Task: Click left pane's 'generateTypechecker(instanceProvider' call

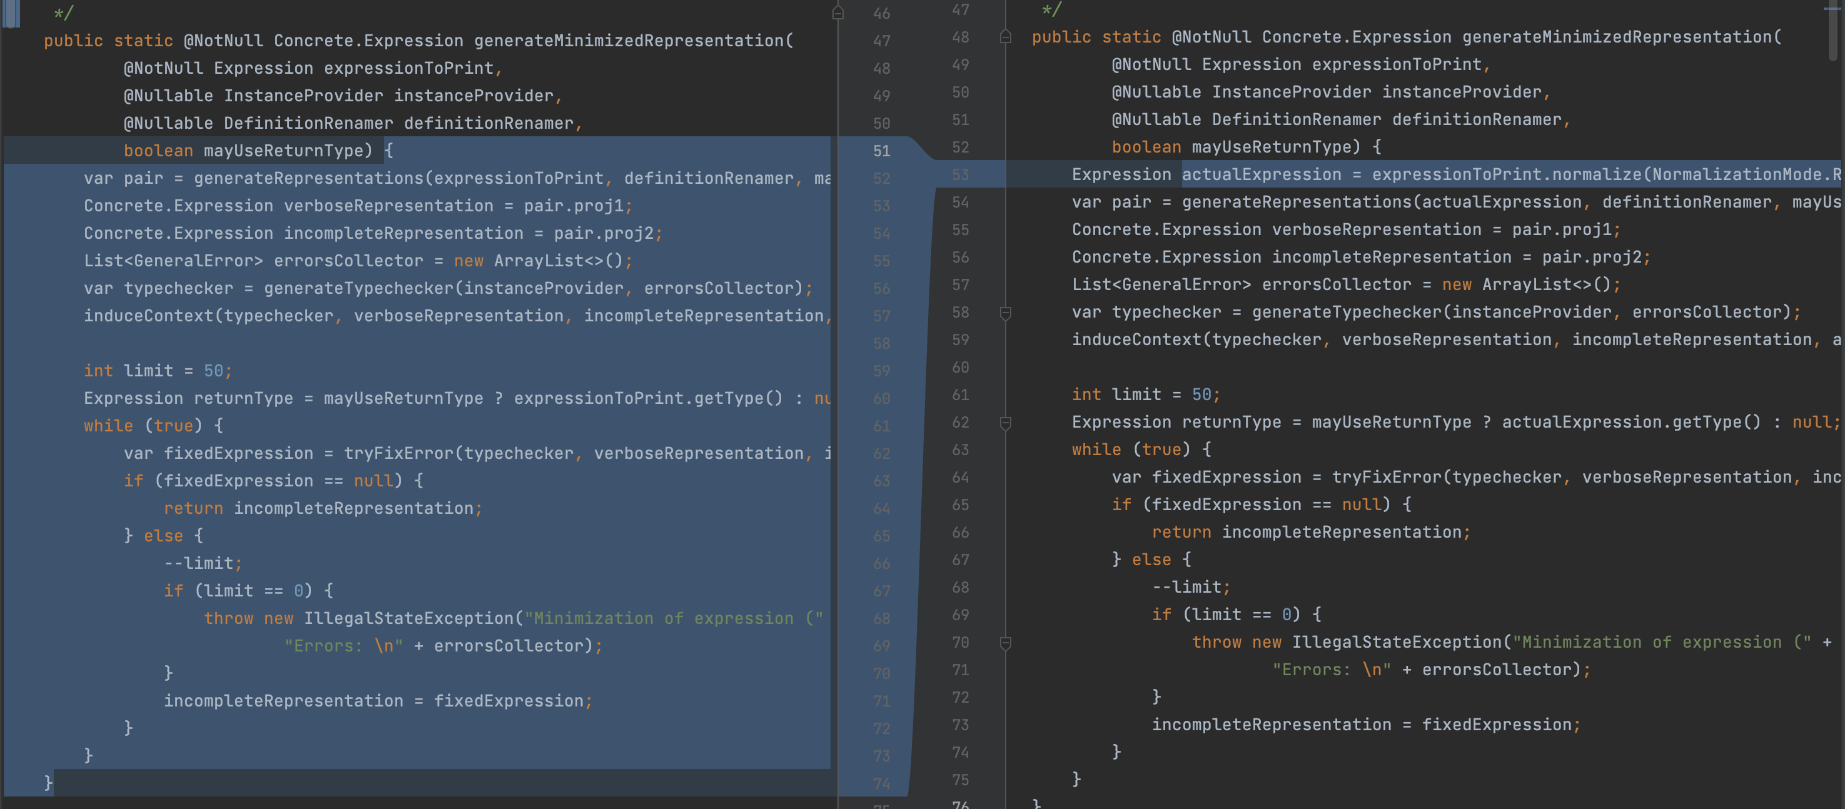Action: click(444, 288)
